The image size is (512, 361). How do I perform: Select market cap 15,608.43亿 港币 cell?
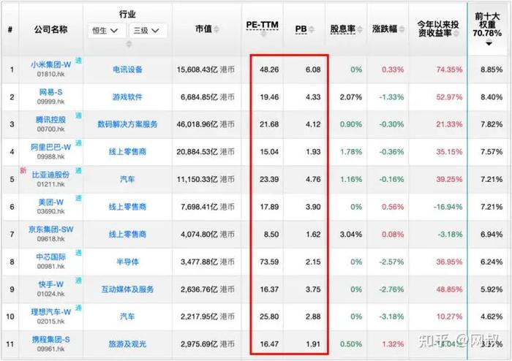tap(206, 69)
